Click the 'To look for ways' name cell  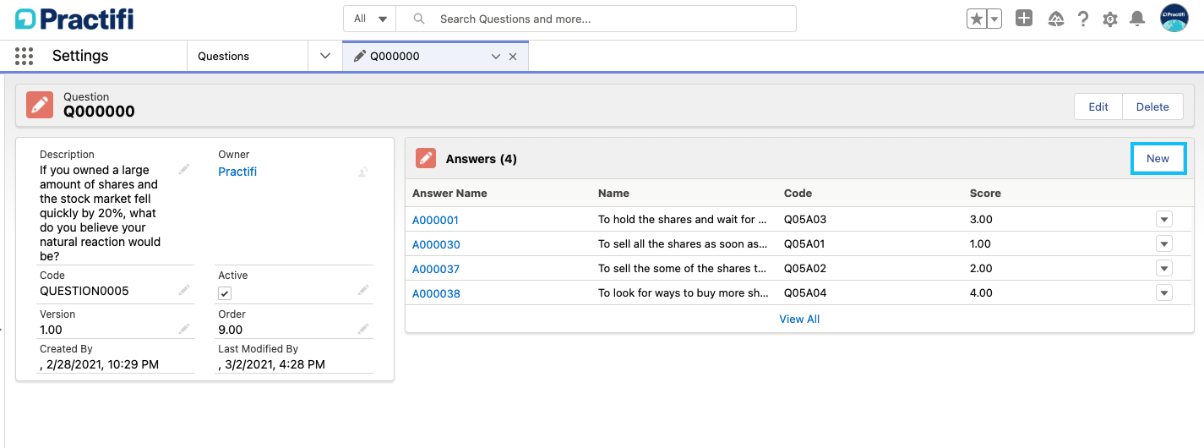click(683, 293)
